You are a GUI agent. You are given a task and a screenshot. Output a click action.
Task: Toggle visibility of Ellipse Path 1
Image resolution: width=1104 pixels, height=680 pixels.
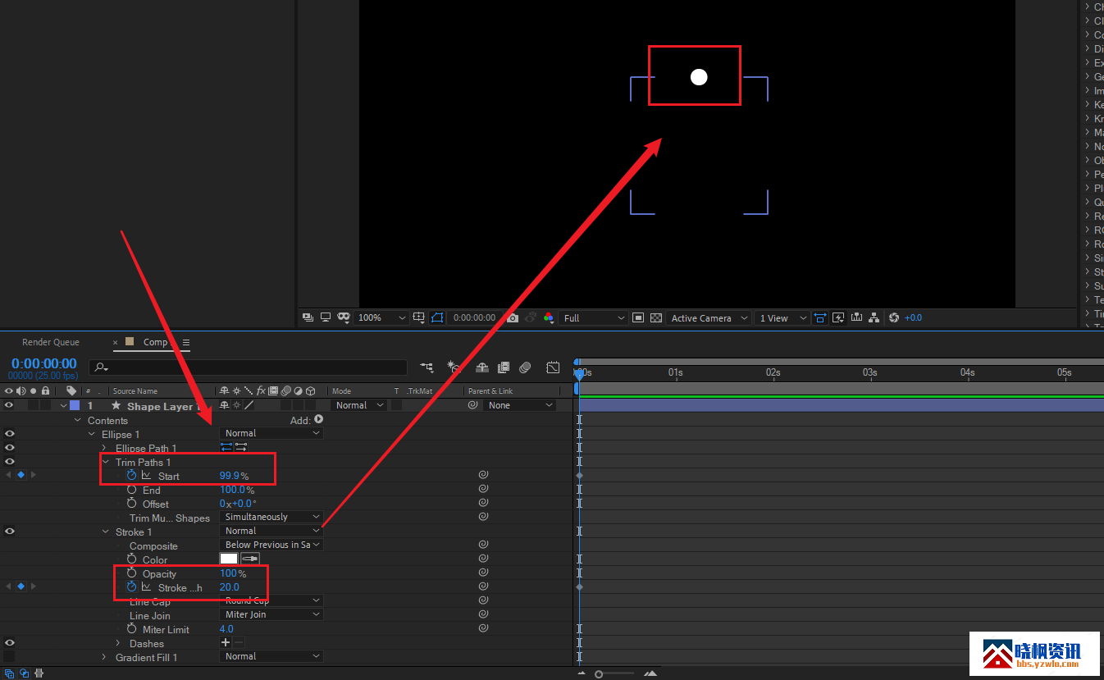click(9, 447)
